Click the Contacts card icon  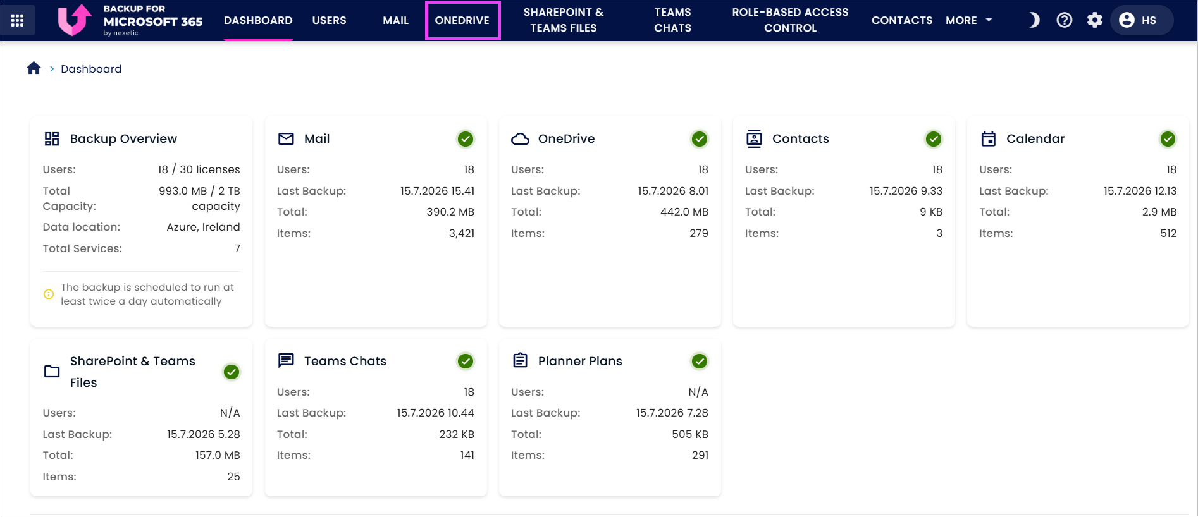click(x=754, y=139)
